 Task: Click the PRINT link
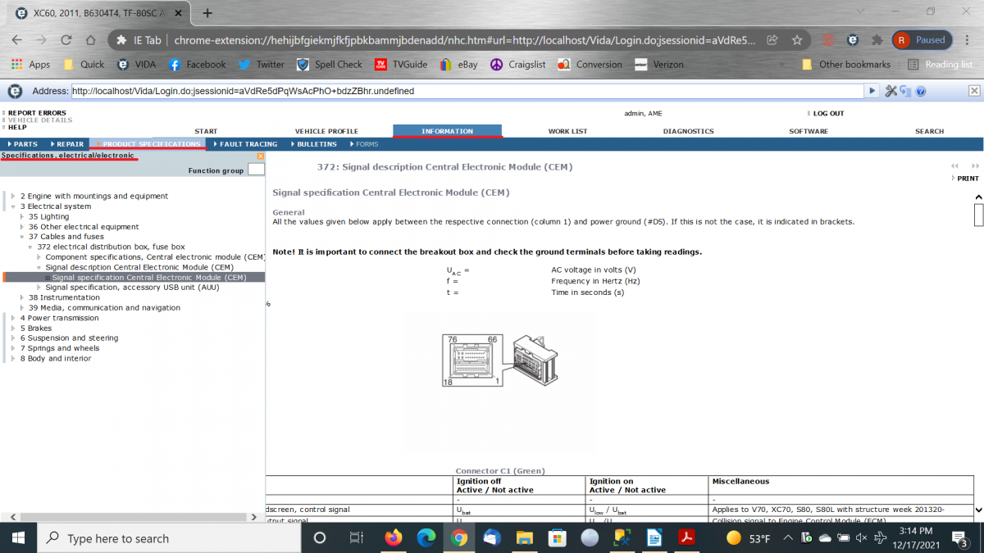967,178
